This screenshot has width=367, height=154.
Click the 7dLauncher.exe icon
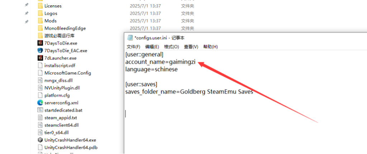tap(40, 58)
